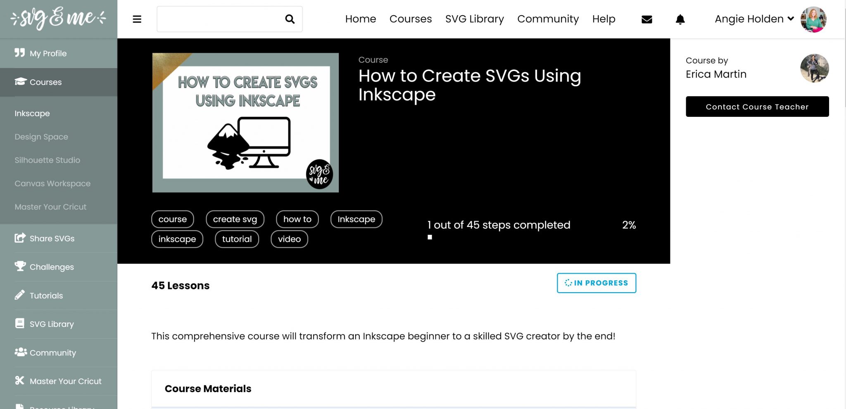Click the 'course' tag
This screenshot has height=409, width=846.
[173, 219]
